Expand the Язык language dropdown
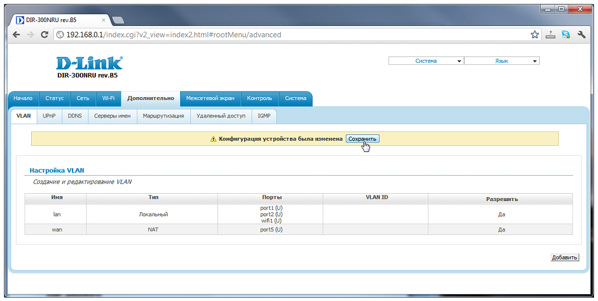Screen dimensions: 598x301 point(502,61)
